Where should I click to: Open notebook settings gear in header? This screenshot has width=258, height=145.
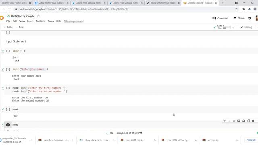(250, 18)
